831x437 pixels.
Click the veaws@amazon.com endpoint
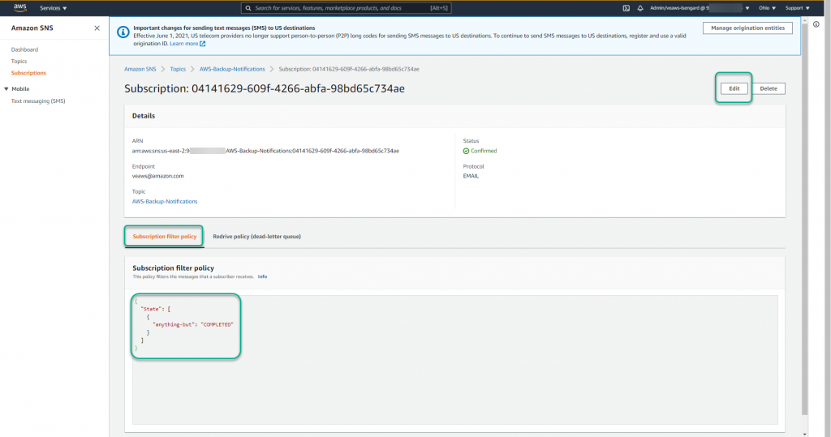[158, 176]
